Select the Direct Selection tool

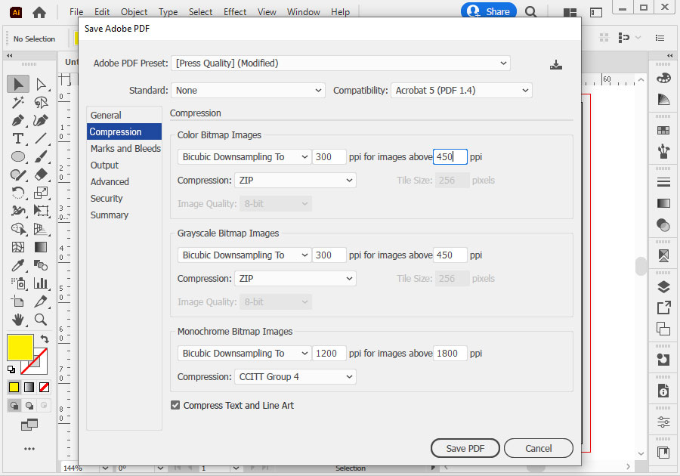coord(42,84)
